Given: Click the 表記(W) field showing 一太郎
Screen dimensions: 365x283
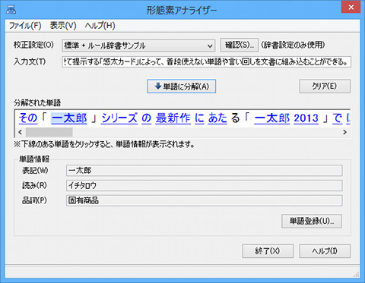Looking at the screenshot, I should point(205,171).
